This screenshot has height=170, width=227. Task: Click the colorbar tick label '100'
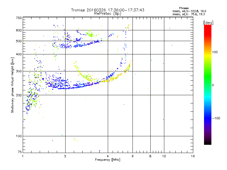[x=215, y=52]
